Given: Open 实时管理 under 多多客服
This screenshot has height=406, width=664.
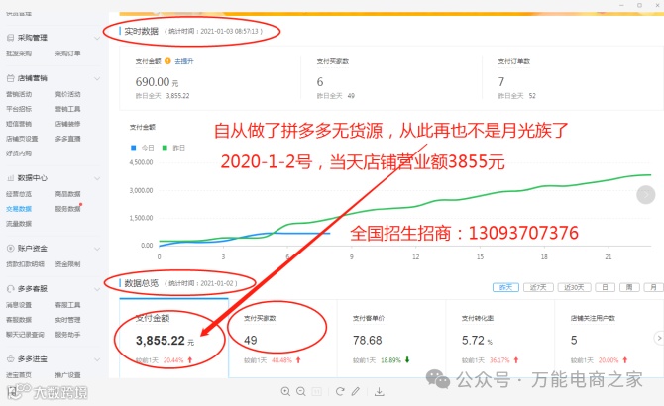Looking at the screenshot, I should tap(67, 320).
